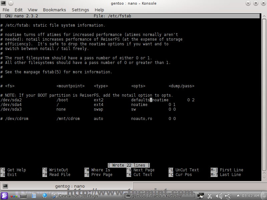Click the terminal icon on the tab
267x200 pixels.
pyautogui.click(x=5, y=186)
